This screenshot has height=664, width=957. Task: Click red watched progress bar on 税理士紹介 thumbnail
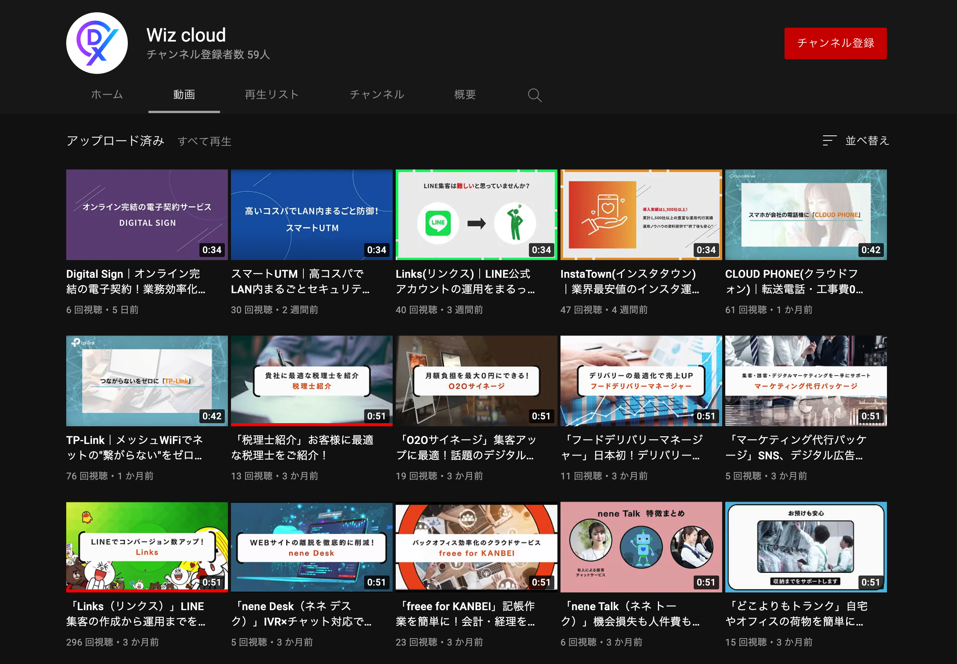[312, 424]
